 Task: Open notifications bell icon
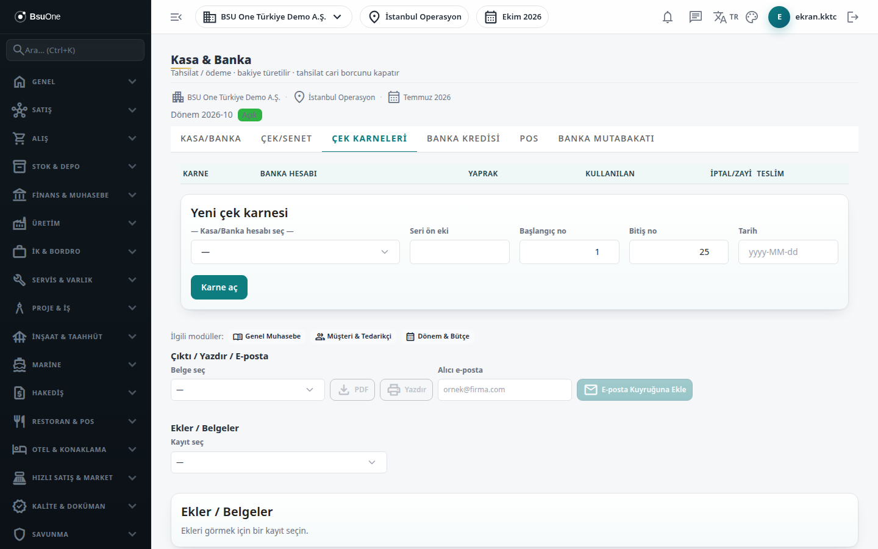(668, 17)
